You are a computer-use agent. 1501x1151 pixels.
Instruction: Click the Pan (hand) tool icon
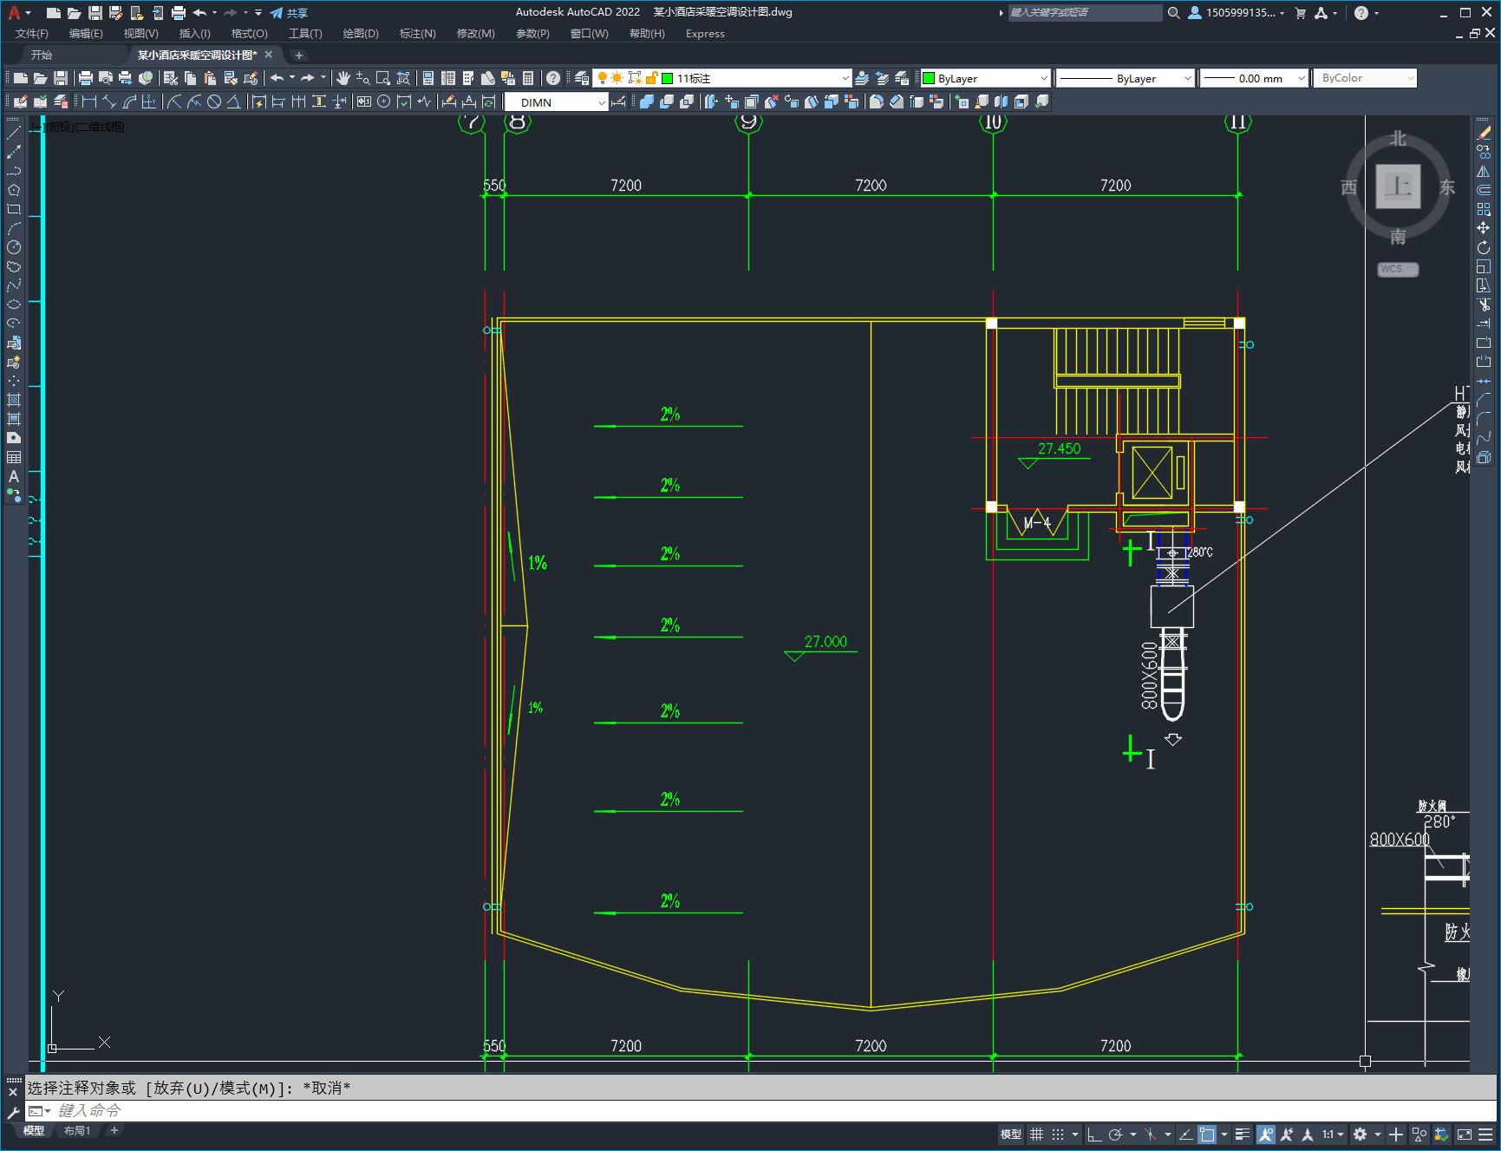(x=343, y=78)
